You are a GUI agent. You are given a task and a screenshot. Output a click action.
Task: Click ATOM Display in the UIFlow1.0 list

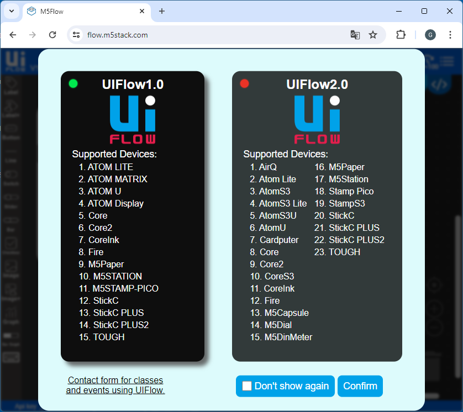pyautogui.click(x=115, y=203)
